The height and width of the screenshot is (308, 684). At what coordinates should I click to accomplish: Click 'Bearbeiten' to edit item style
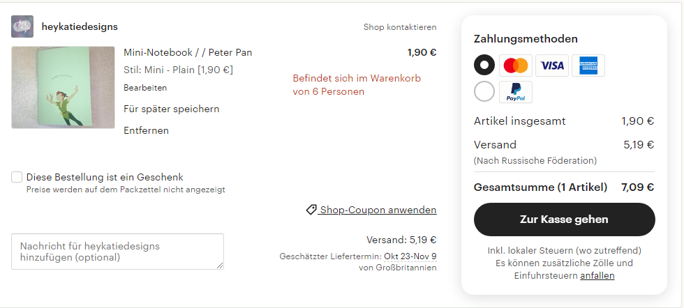145,88
